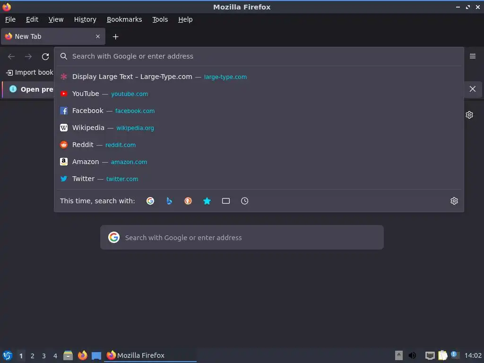Screen dimensions: 484x363
Task: Open the facebook.com suggestion link
Action: [135, 111]
